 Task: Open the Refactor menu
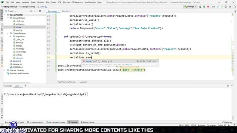pos(41,2)
